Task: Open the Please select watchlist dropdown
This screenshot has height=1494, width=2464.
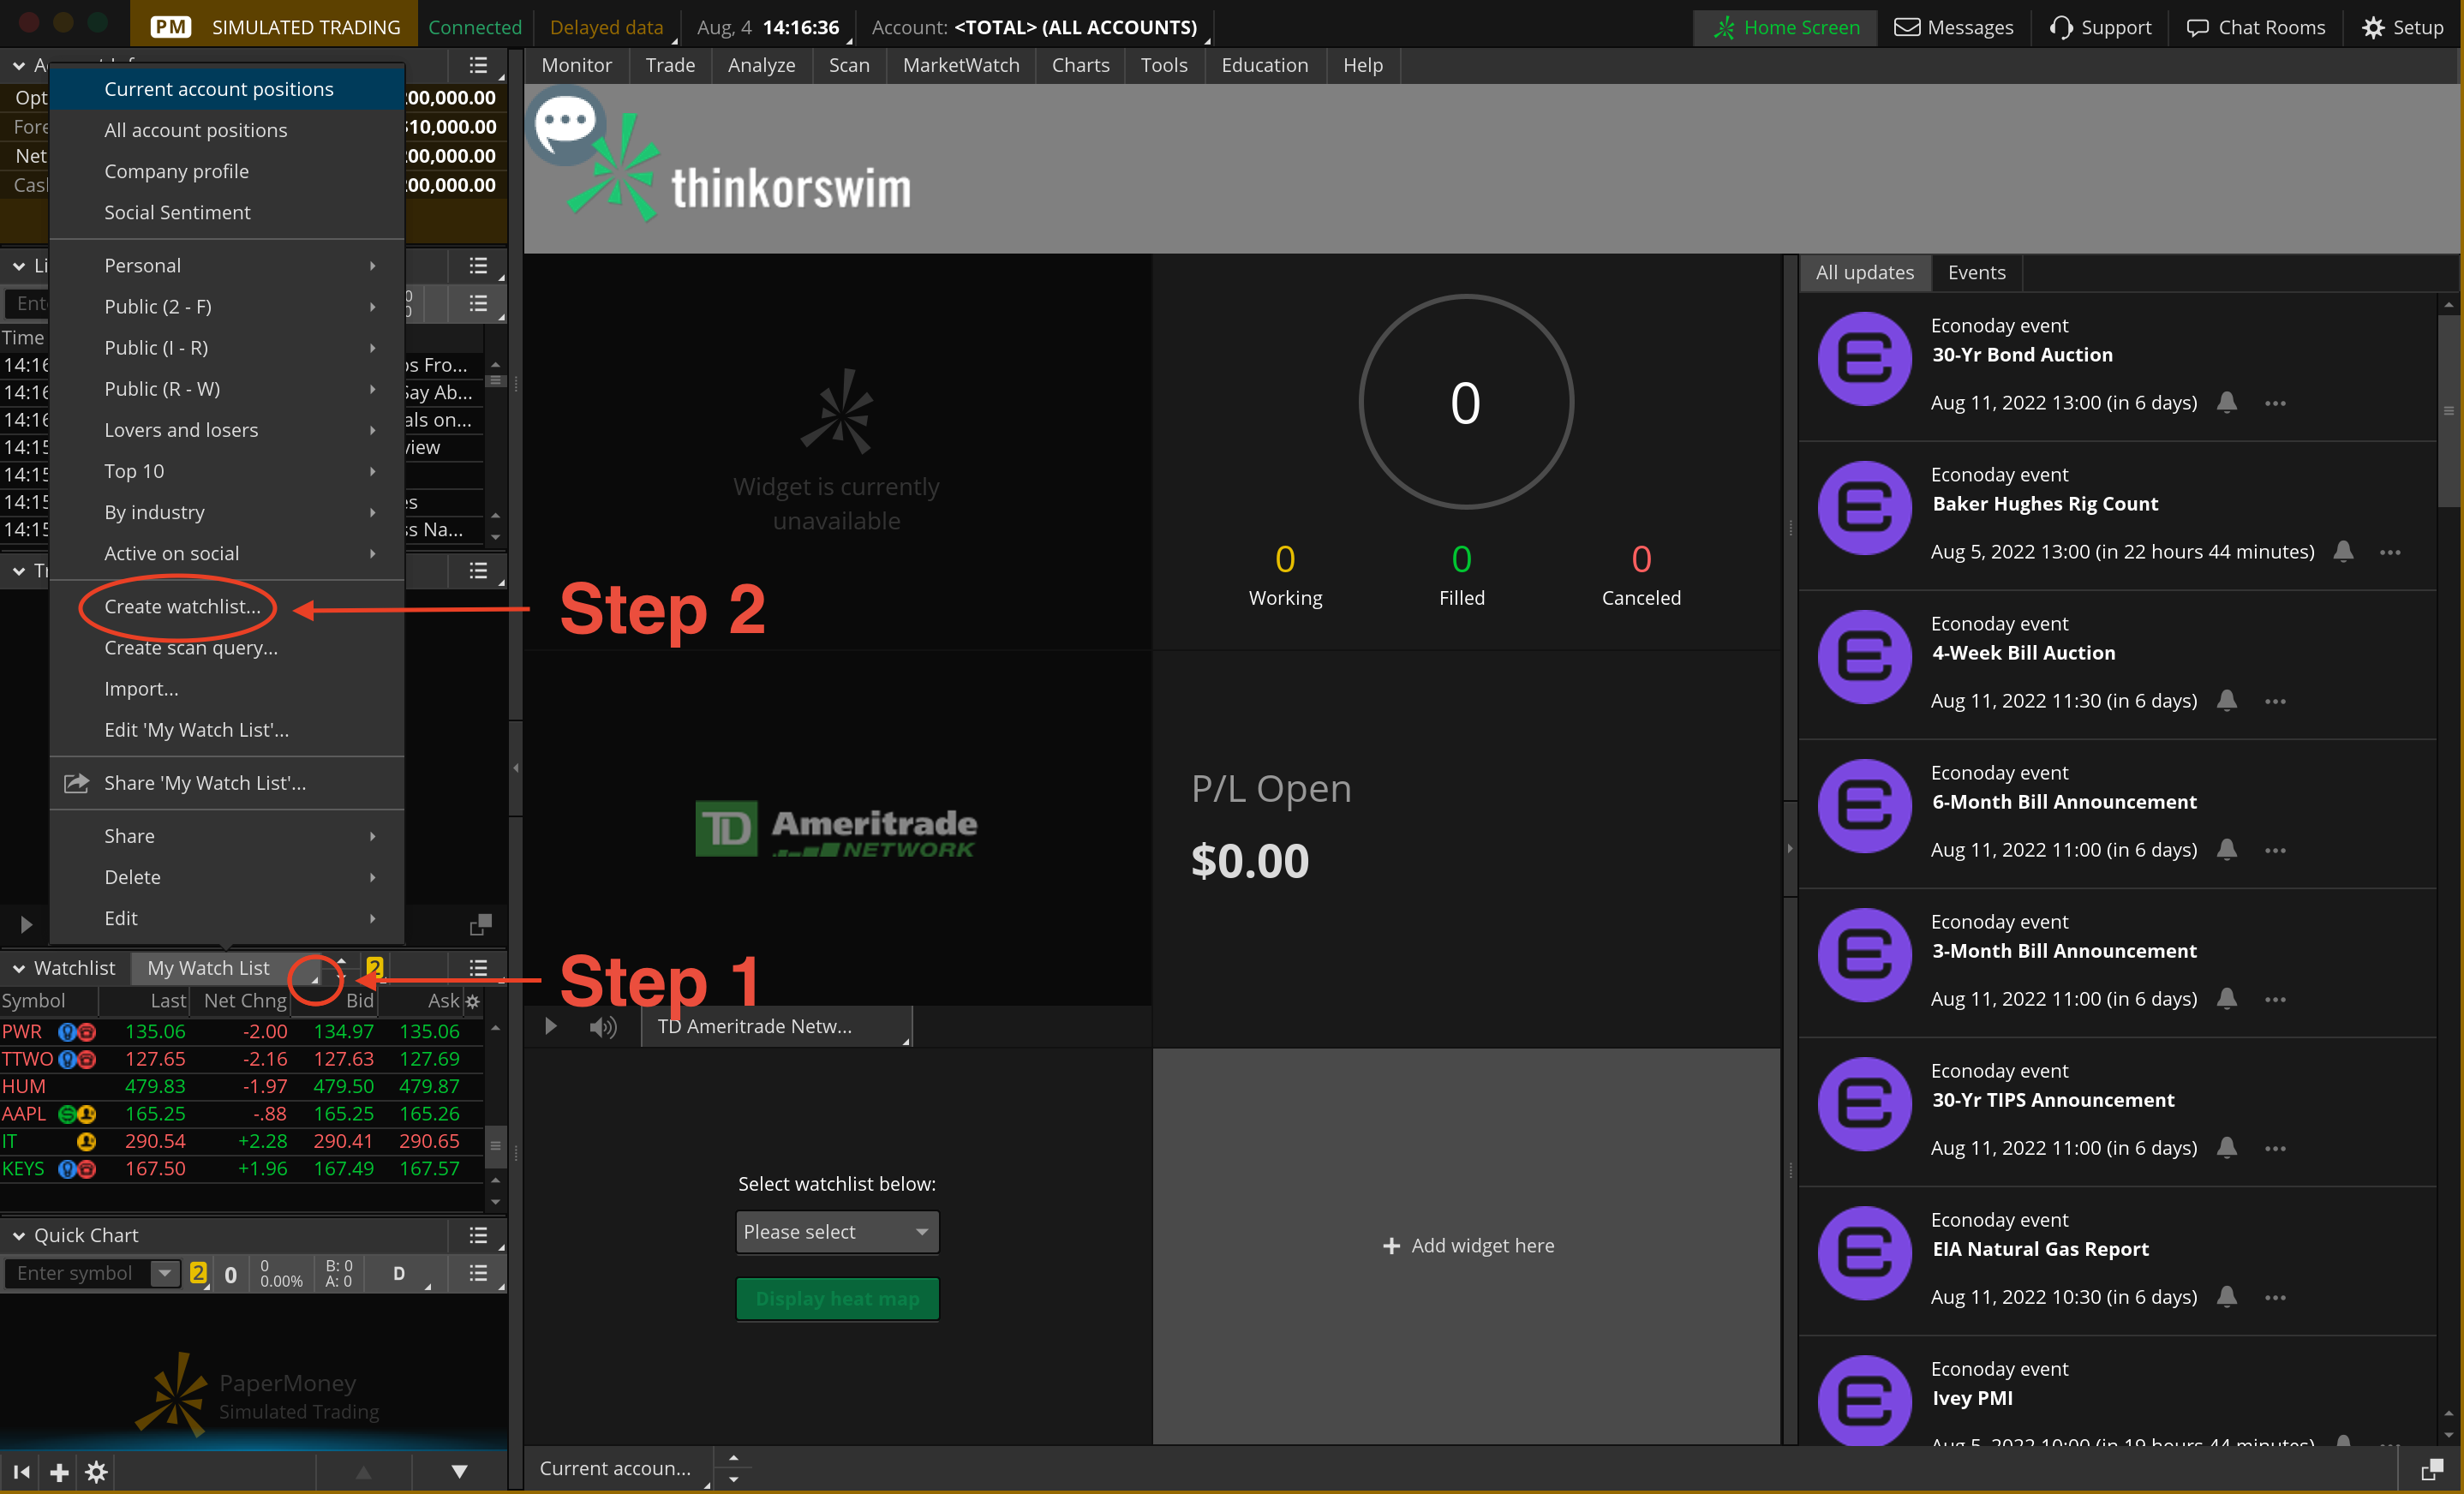Action: [836, 1232]
